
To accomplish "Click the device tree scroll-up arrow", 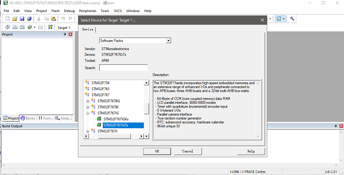I will (x=147, y=83).
